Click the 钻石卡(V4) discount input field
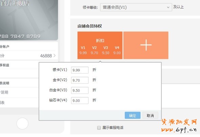The width and height of the screenshot is (200, 137). tap(80, 100)
